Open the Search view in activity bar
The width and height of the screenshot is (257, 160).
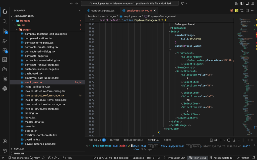5,21
